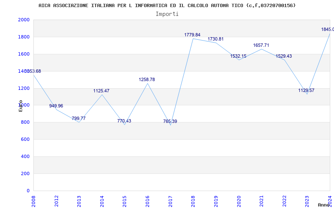Click the Euro vertical axis title
This screenshot has height=209, width=334.
(20, 106)
